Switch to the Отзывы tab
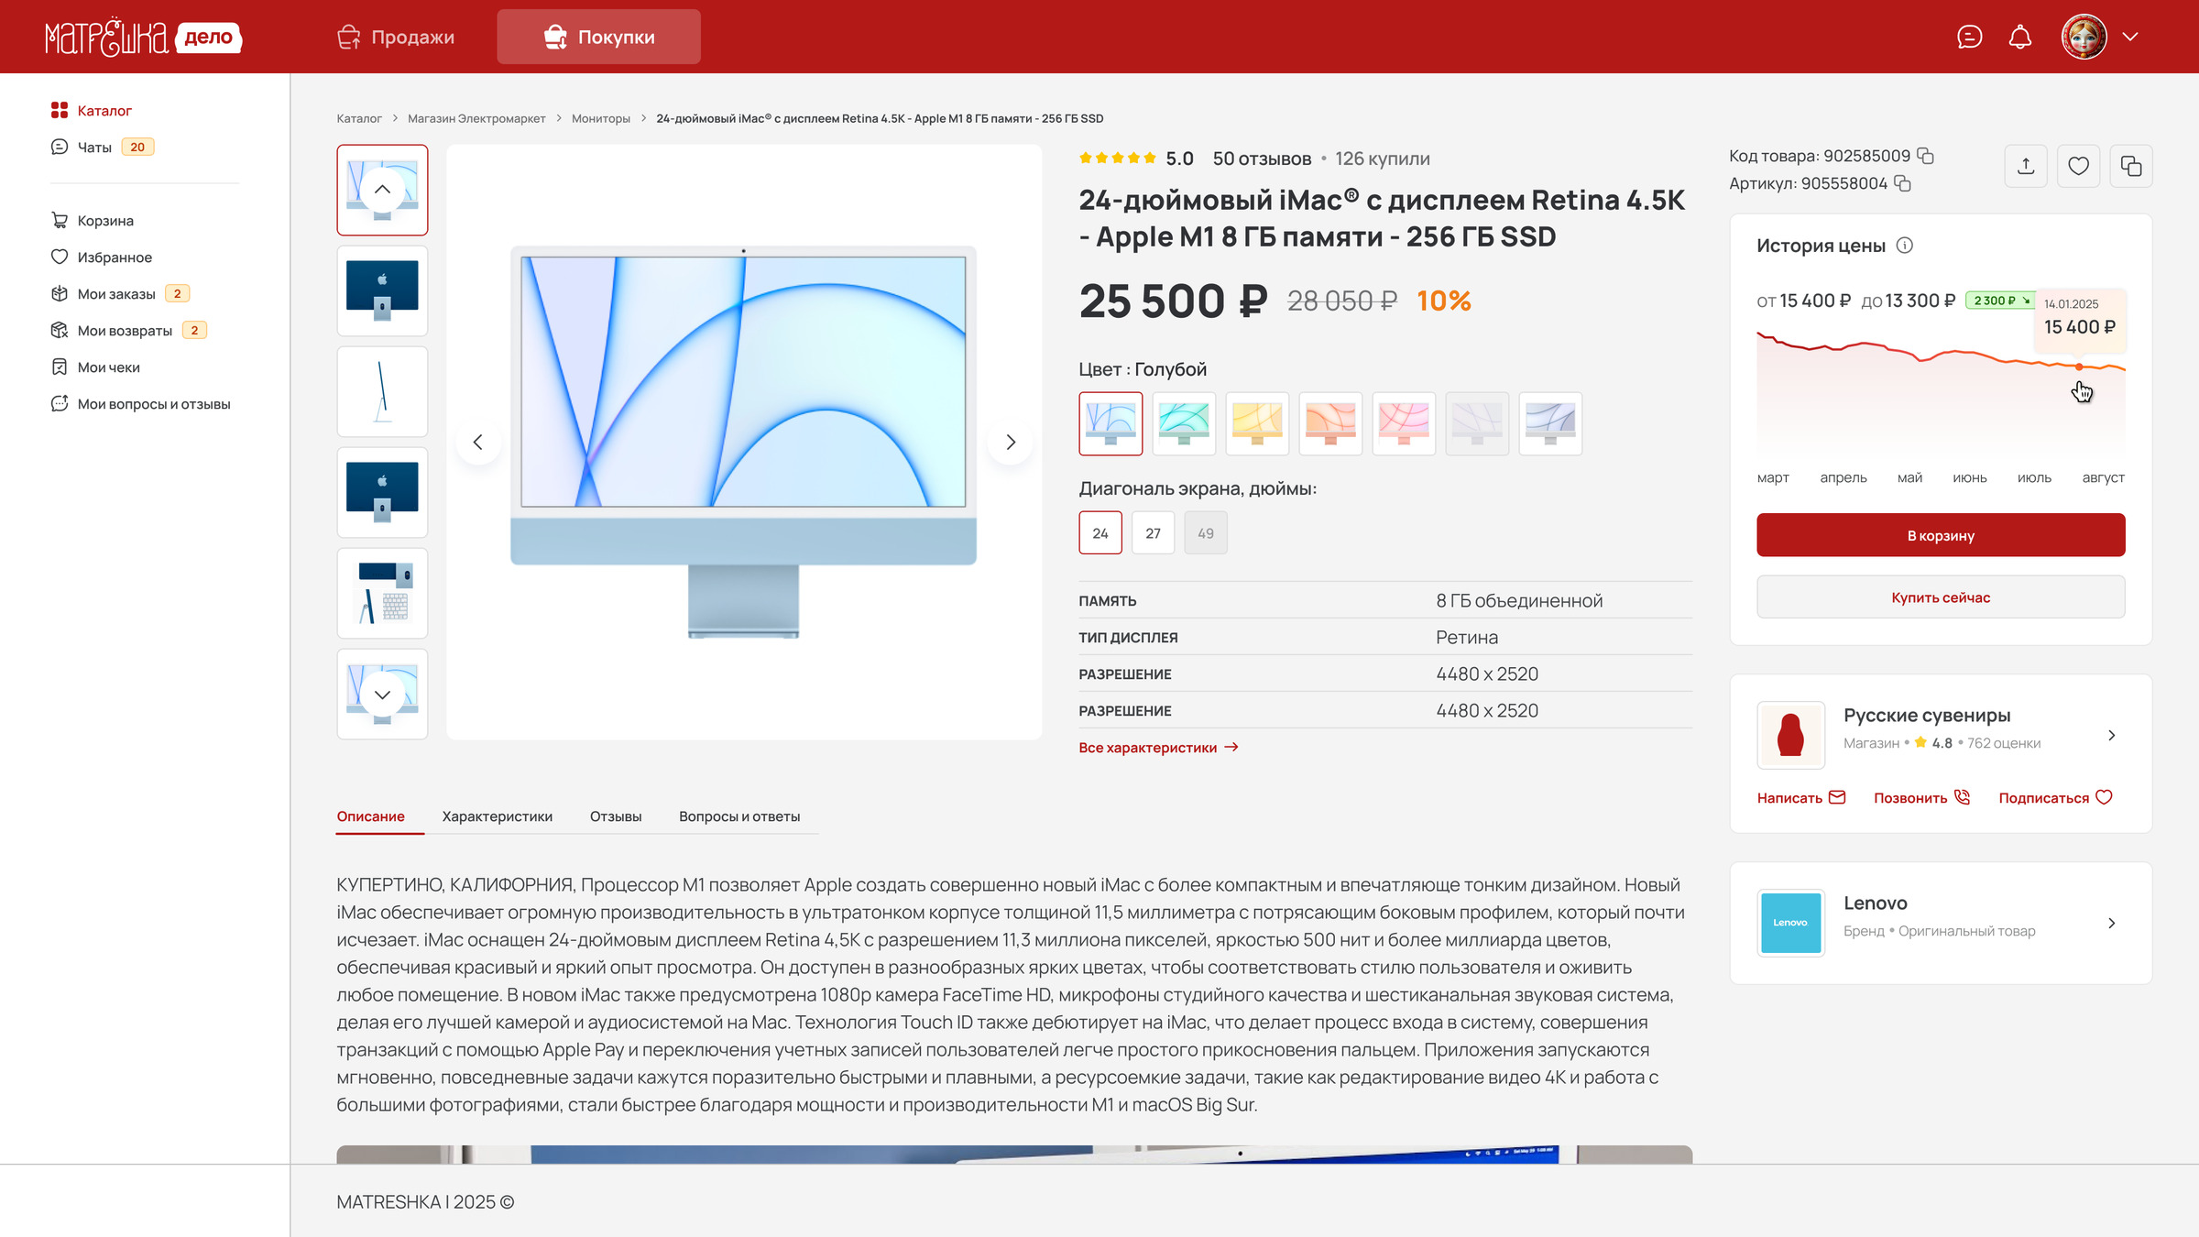2199x1237 pixels. pos(616,816)
